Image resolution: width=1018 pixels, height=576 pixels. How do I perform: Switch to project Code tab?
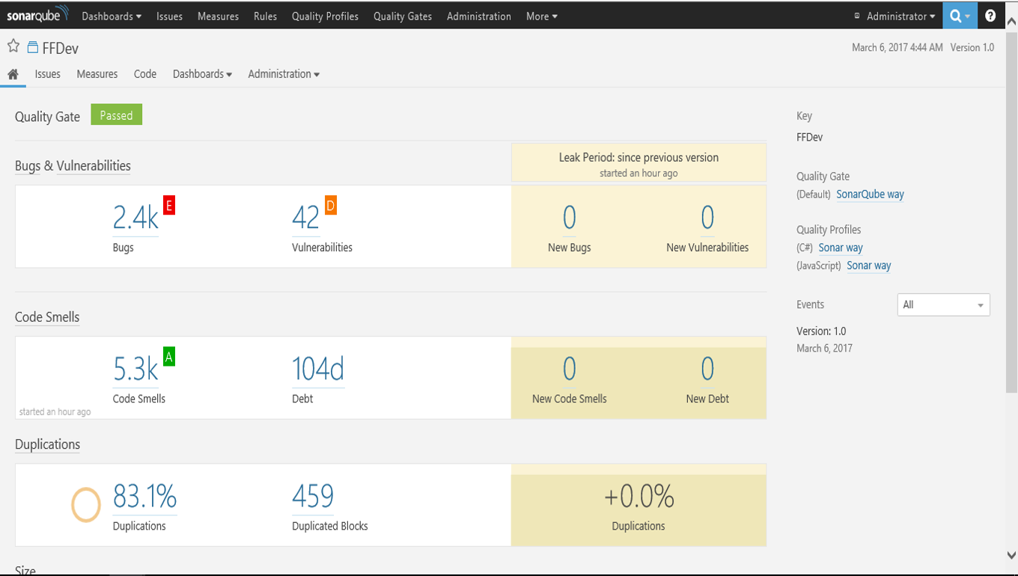click(145, 74)
